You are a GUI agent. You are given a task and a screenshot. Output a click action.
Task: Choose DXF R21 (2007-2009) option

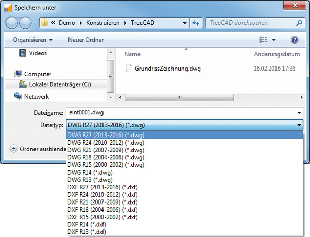(185, 202)
